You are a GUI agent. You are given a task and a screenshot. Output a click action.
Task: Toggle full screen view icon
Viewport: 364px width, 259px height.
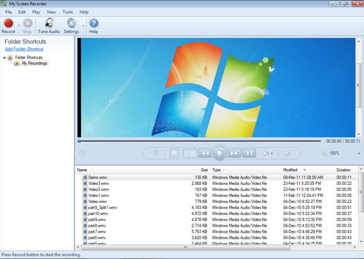coord(287,153)
